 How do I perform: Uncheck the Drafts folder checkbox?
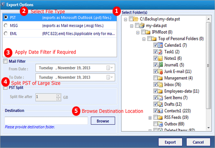coord(155,104)
